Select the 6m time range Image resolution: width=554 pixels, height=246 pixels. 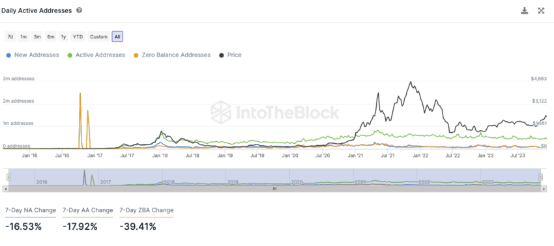(x=51, y=36)
